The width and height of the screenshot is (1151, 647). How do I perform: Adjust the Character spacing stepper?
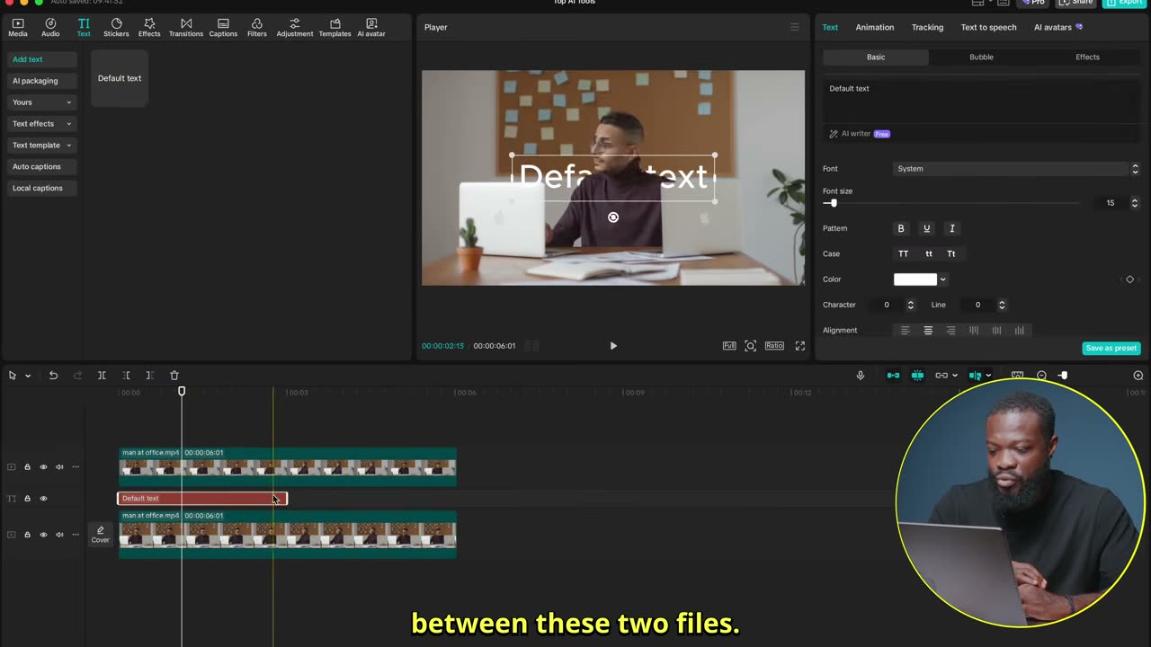click(910, 305)
